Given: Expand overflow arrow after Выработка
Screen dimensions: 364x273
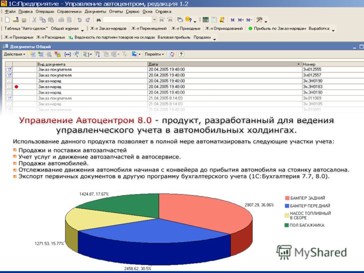Looking at the screenshot, I should tap(333, 30).
